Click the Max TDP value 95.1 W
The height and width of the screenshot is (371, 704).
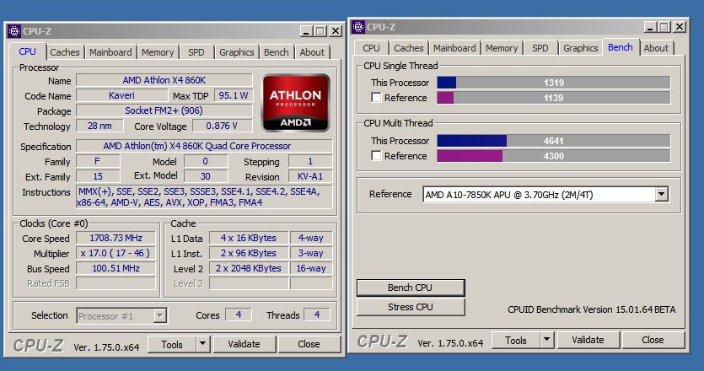pos(234,95)
